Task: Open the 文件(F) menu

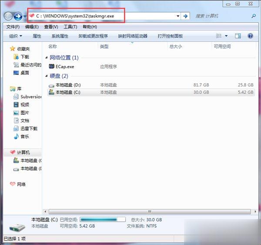Action: tap(13, 27)
